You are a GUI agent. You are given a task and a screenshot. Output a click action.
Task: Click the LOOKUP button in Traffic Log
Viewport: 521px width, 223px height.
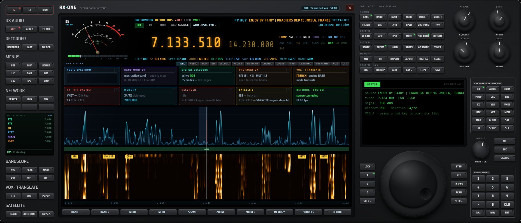pos(380,70)
